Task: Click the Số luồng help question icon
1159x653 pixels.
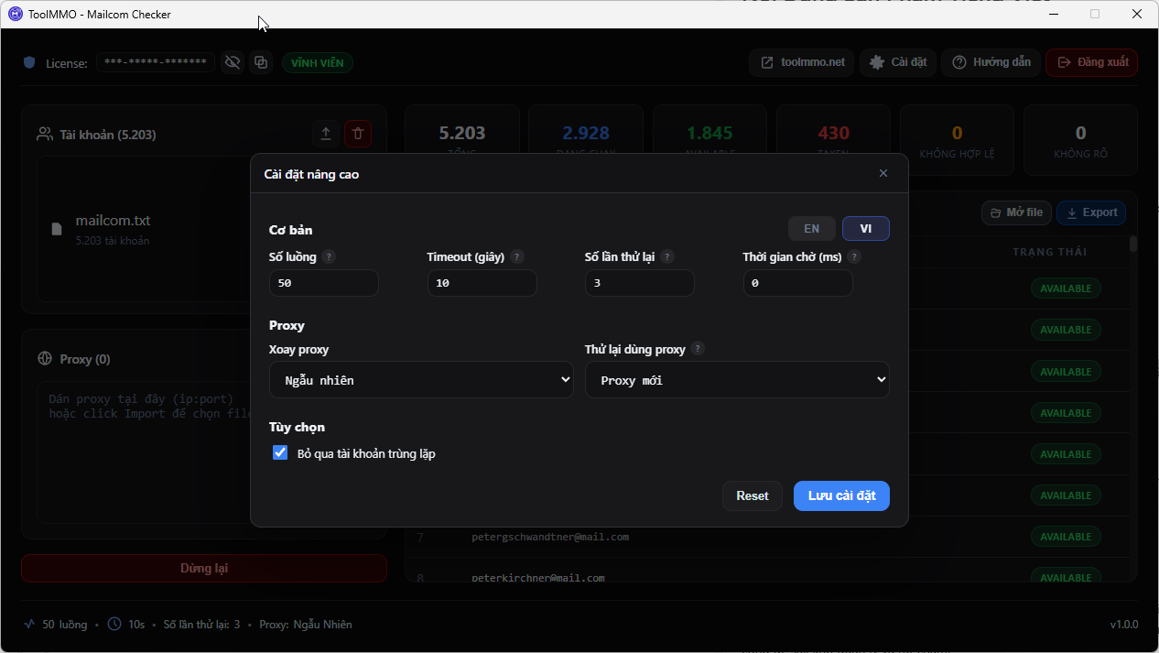Action: [330, 257]
